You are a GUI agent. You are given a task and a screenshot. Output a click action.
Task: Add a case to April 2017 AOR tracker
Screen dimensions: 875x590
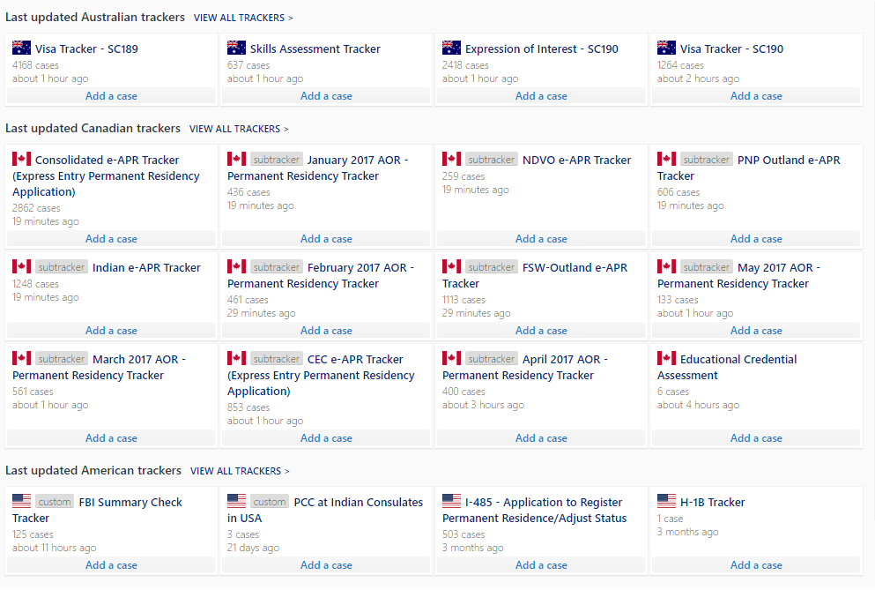pyautogui.click(x=541, y=438)
